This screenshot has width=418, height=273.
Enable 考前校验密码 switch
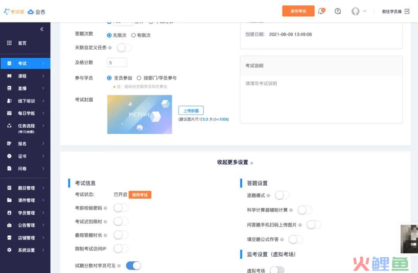121,208
